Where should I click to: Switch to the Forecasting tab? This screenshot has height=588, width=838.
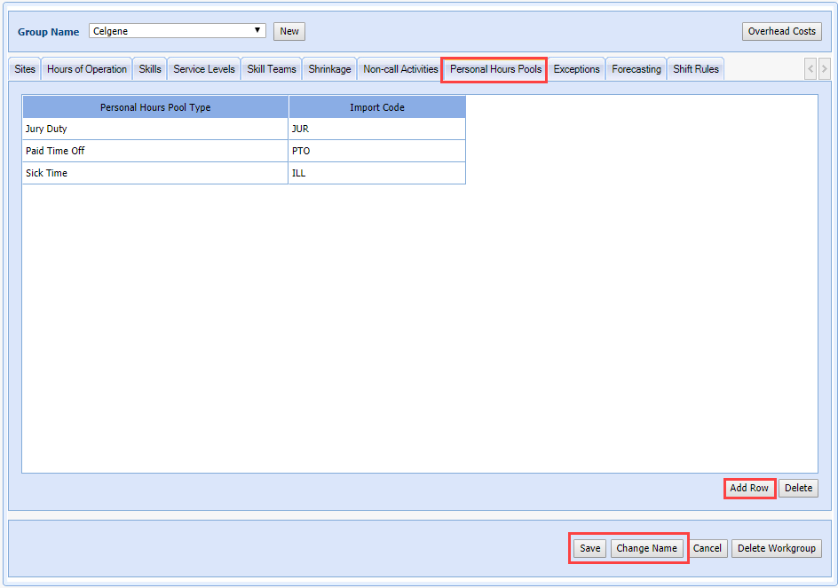(636, 69)
